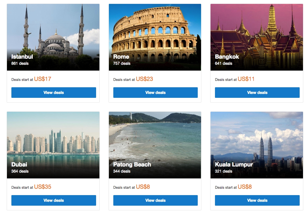Open the Istanbul mosque photo

coord(53,37)
